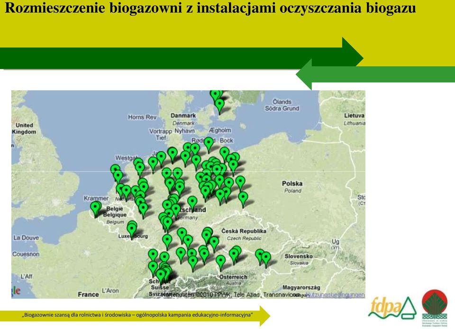Click the 'Couesnon' map label

click(x=26, y=254)
